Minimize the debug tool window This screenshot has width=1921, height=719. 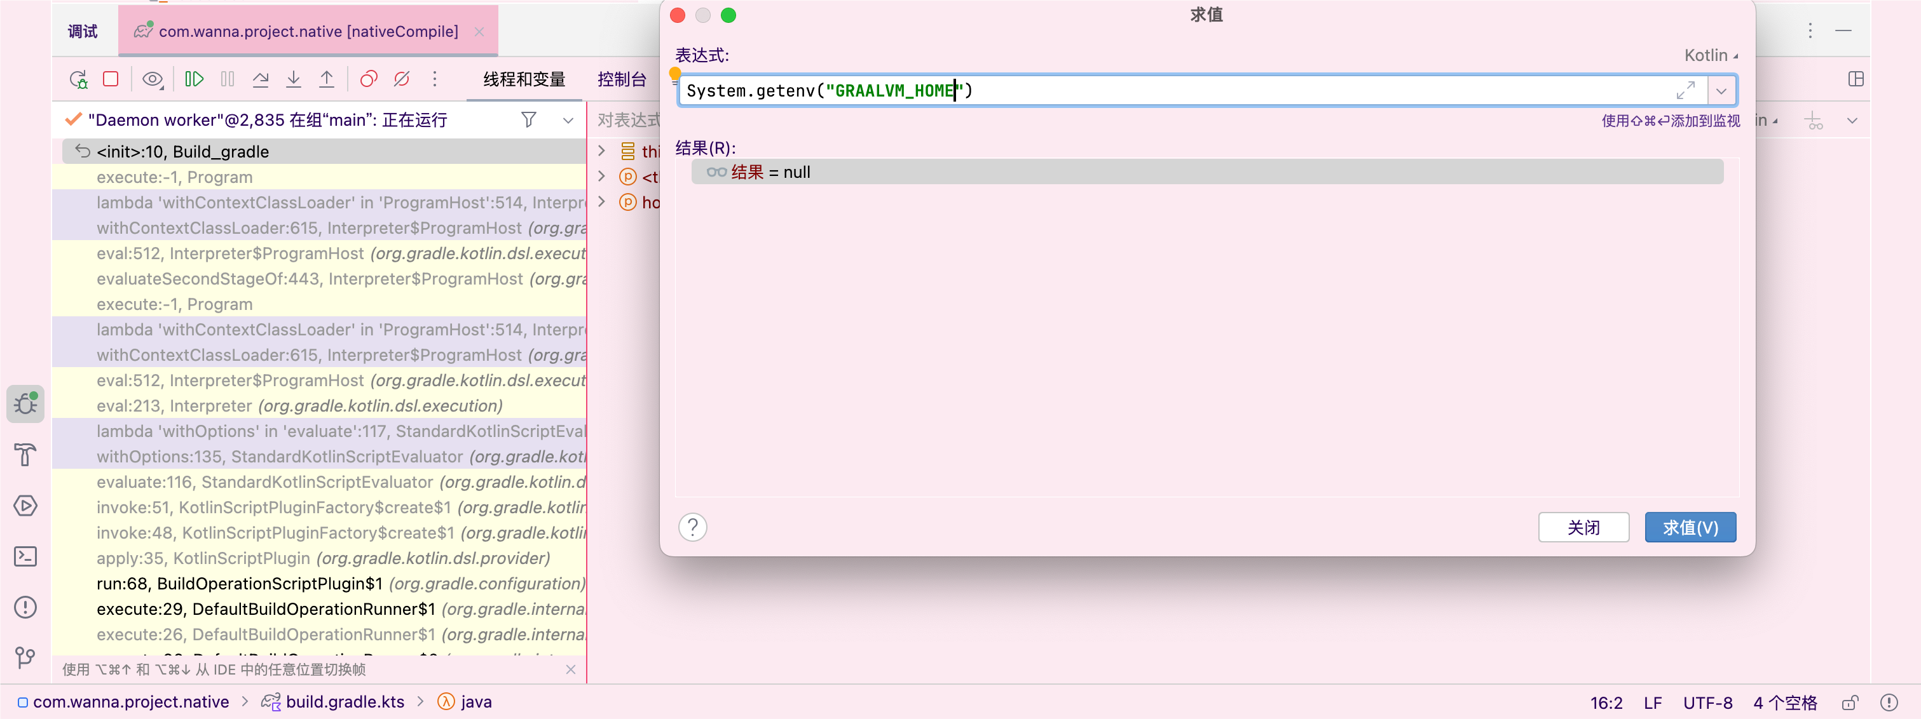[x=1843, y=30]
